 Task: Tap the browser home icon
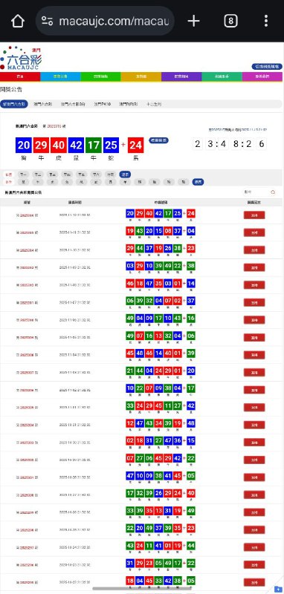[18, 21]
